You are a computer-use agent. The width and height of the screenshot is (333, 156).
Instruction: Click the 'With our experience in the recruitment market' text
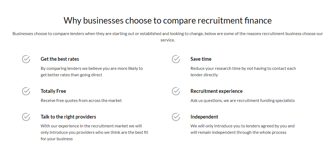(x=94, y=132)
